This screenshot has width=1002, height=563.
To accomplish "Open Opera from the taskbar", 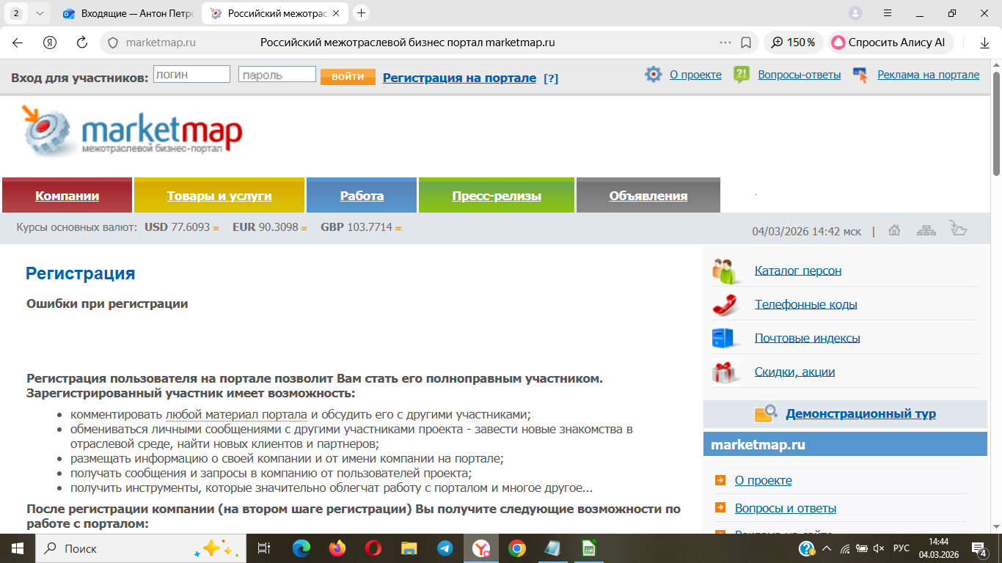I will [373, 548].
